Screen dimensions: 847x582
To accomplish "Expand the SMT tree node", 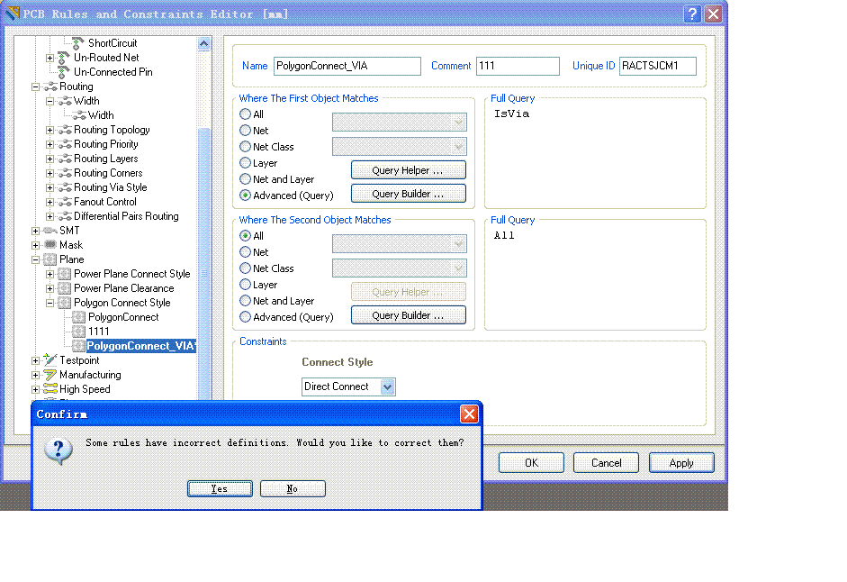I will [x=36, y=231].
